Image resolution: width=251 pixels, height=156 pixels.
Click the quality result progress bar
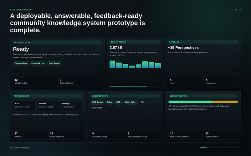tap(135, 86)
